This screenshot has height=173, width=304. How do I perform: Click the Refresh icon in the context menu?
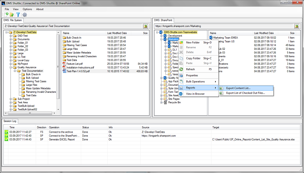pos(181,69)
